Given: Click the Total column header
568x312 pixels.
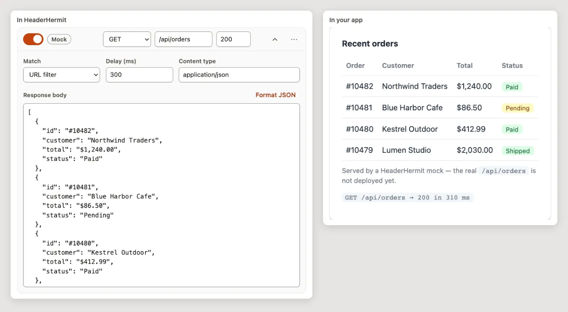Looking at the screenshot, I should [x=465, y=66].
